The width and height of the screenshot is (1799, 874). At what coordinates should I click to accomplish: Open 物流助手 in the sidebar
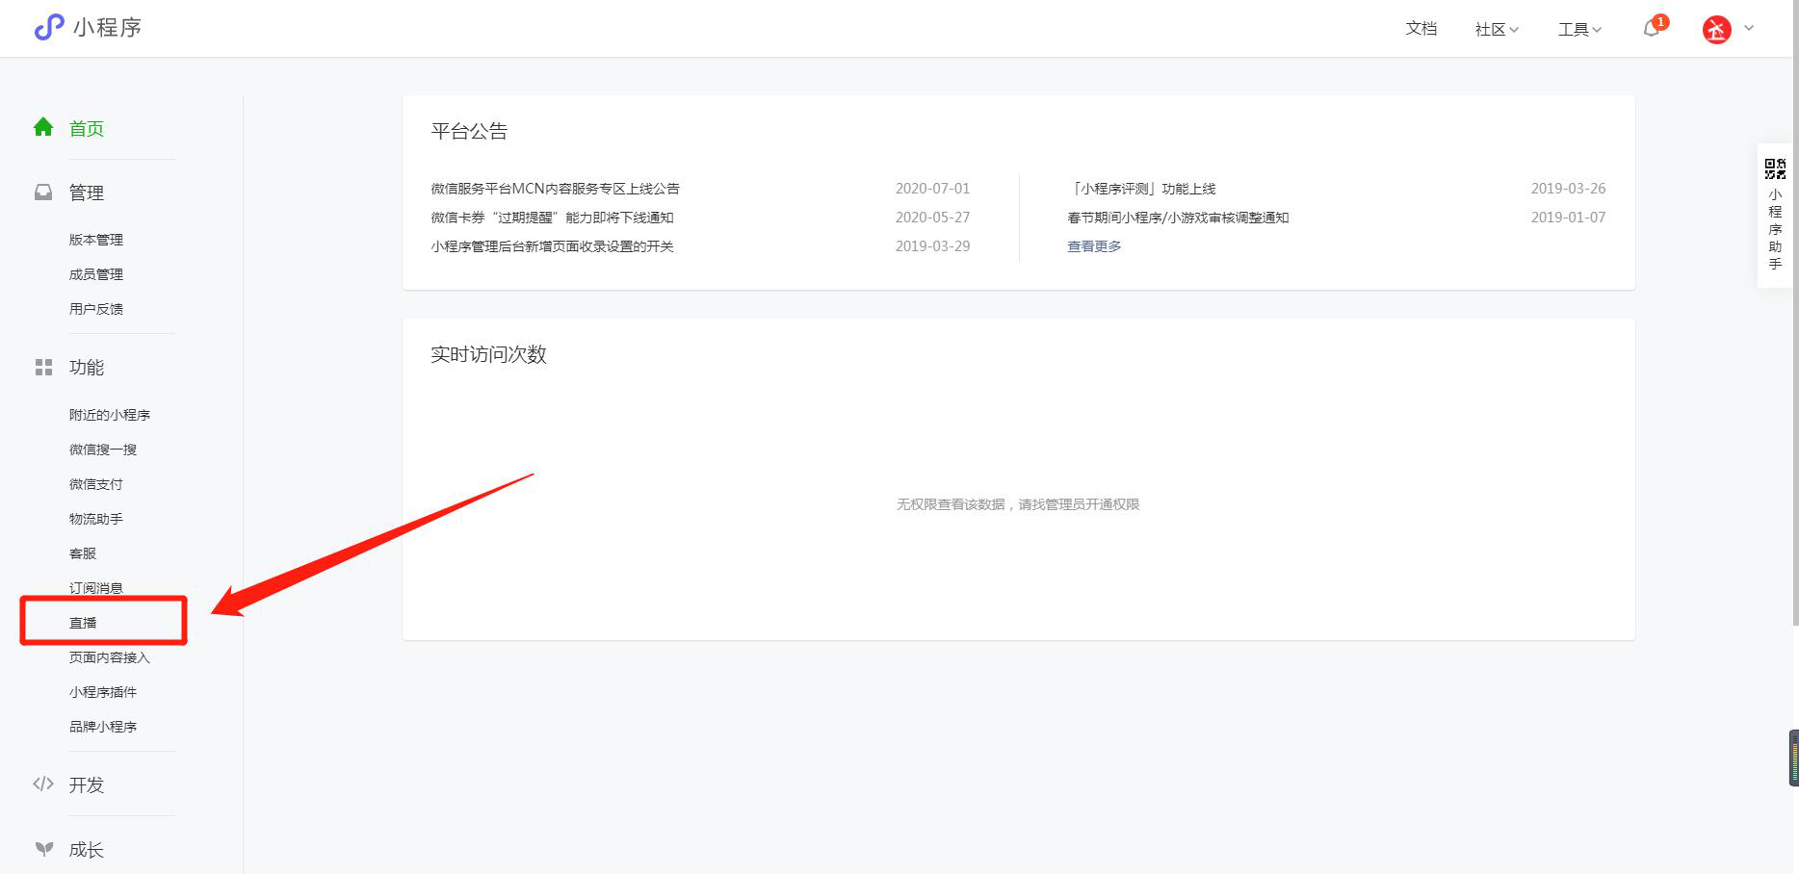pyautogui.click(x=96, y=519)
